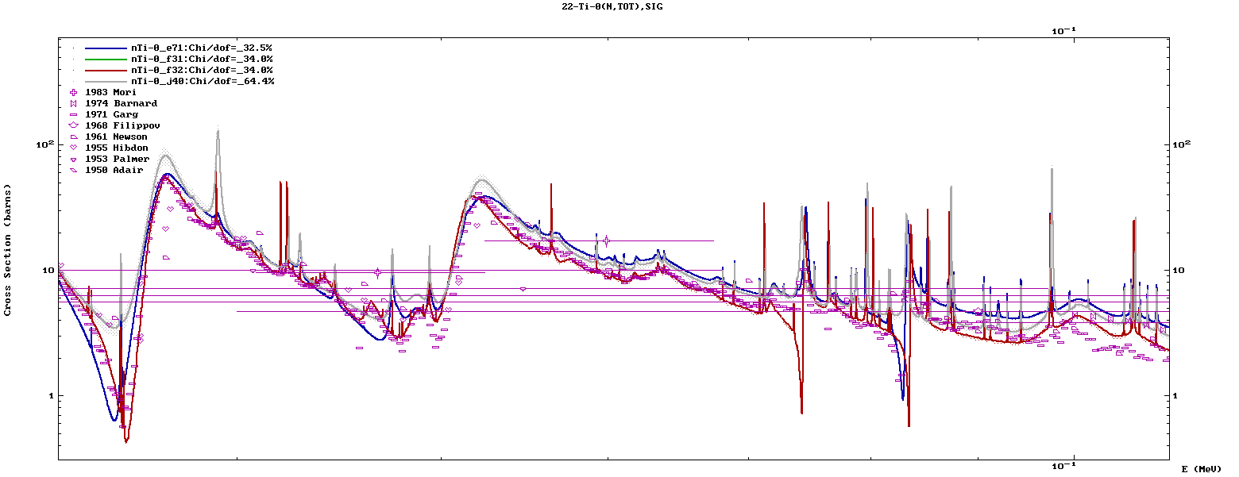
Task: Click the blue nTi-0_e71 legend line
Action: coord(106,48)
